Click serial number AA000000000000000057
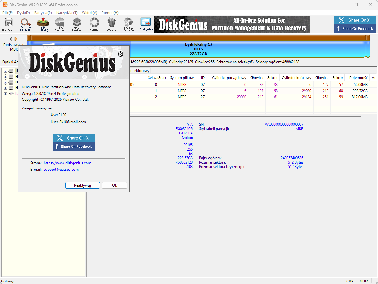Viewport: 378px width, 284px height. coord(284,124)
